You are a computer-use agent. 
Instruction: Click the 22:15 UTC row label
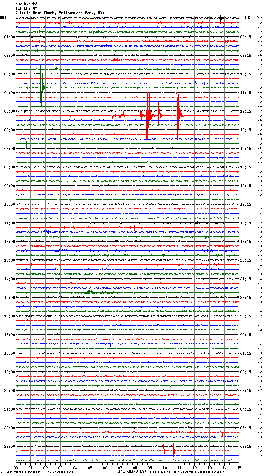pyautogui.click(x=246, y=298)
